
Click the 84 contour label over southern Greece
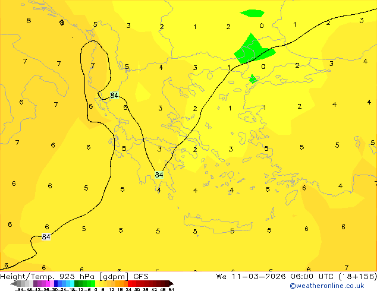pyautogui.click(x=159, y=175)
